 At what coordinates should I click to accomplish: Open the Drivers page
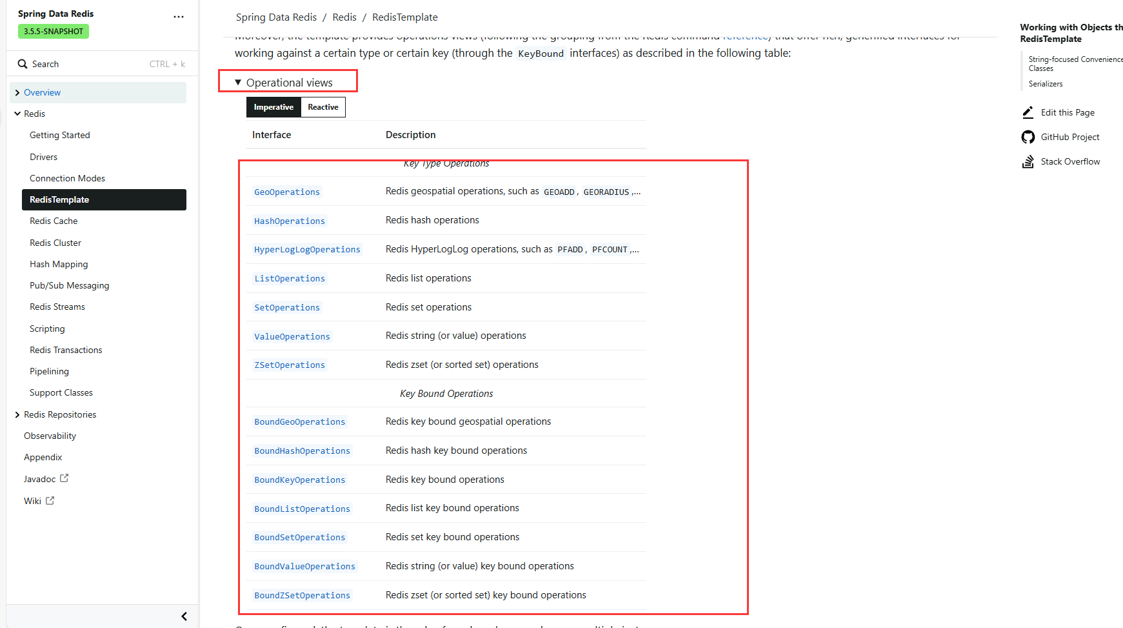pos(43,157)
